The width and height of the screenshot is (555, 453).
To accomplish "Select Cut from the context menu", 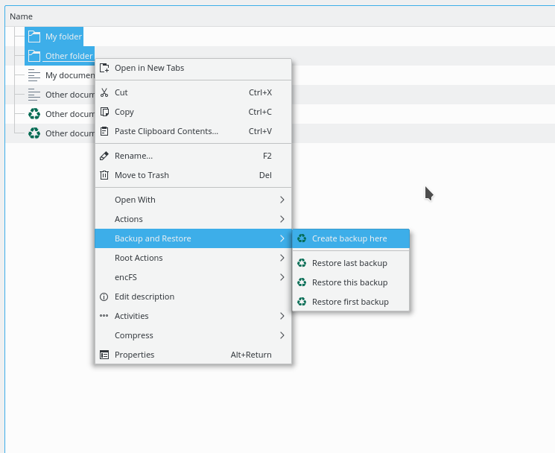I will pos(193,92).
